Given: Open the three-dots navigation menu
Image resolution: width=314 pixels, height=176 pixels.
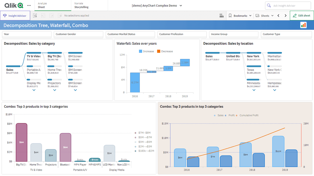Looking at the screenshot, I should tap(29, 6).
